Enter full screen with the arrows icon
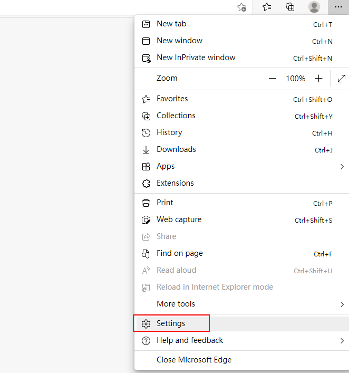349x373 pixels. click(x=342, y=79)
